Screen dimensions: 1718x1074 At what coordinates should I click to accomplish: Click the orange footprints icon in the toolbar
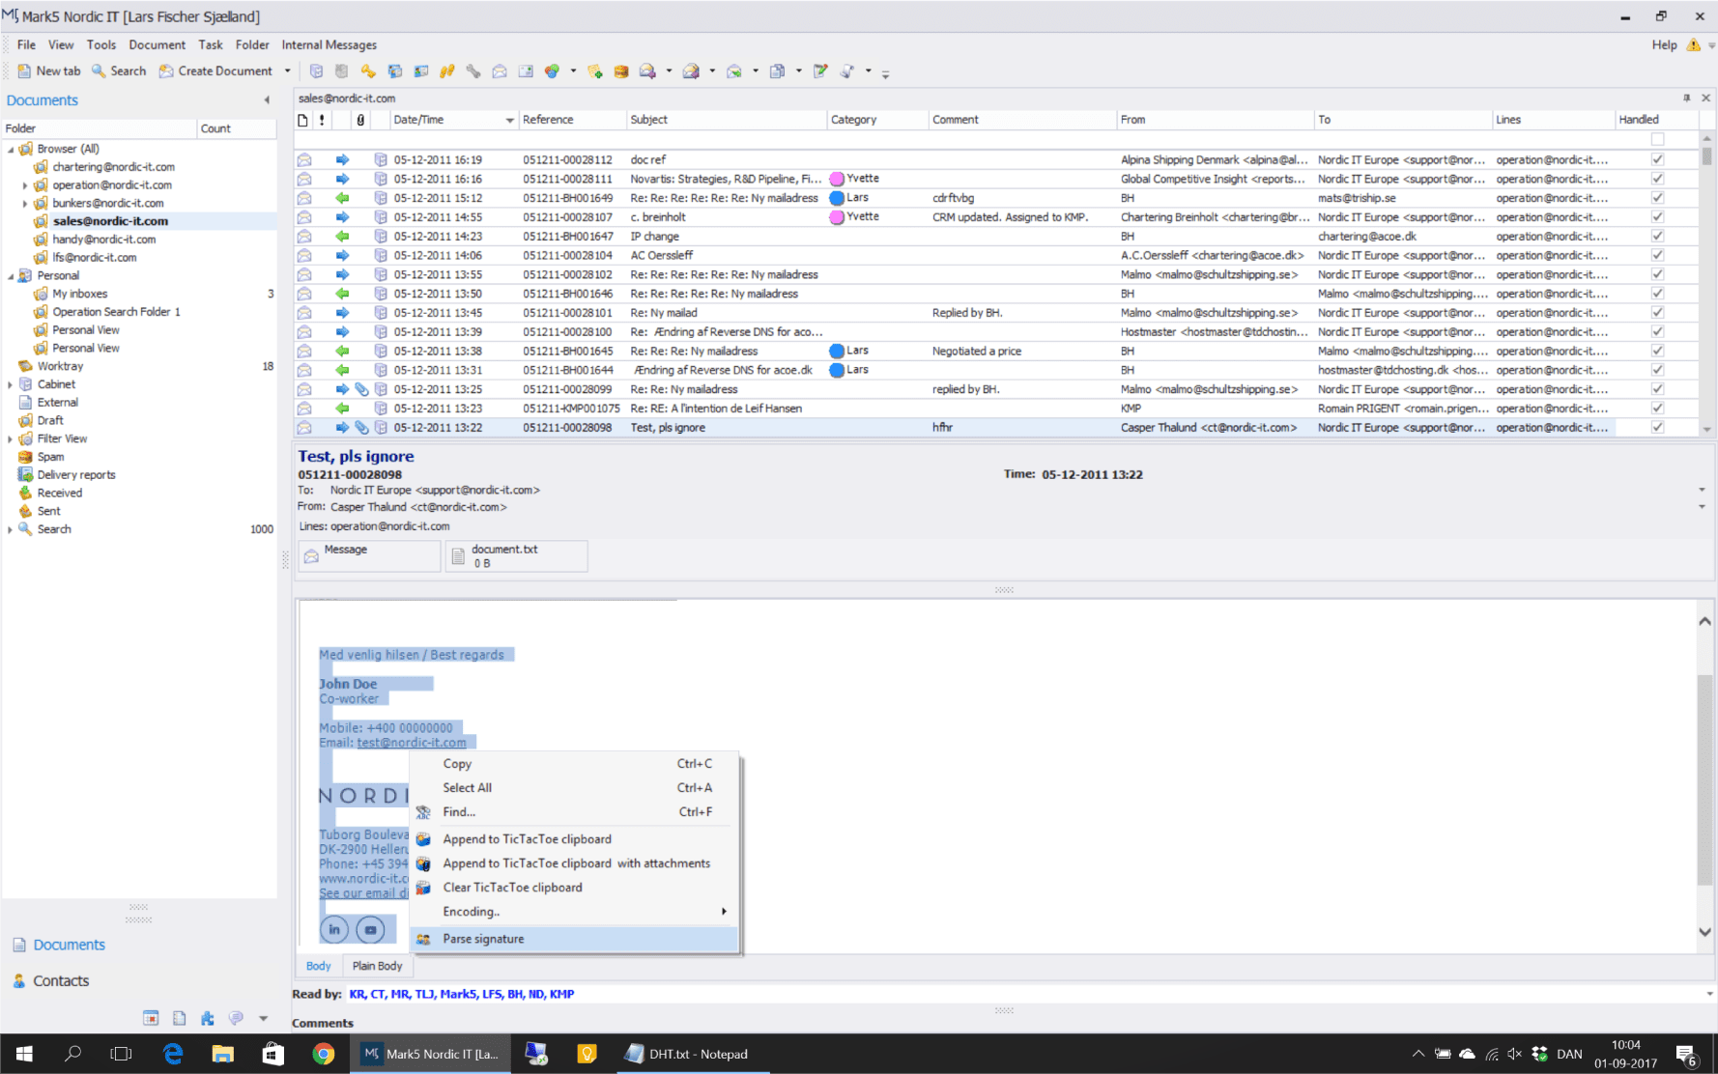tap(446, 71)
